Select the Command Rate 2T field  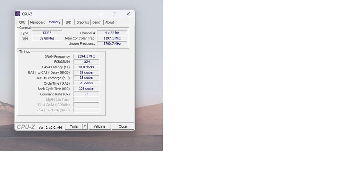[86, 94]
